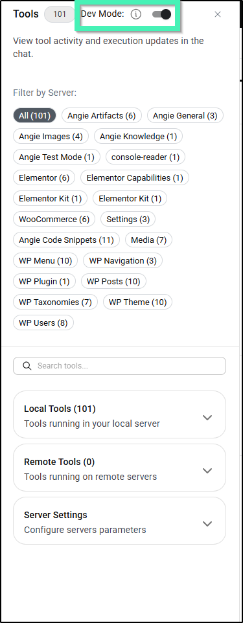Filter by WooCommerce (6)

54,219
